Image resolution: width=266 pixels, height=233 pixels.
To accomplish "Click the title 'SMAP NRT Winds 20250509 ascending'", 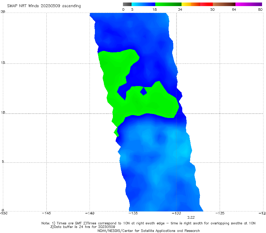I will pyautogui.click(x=44, y=6).
